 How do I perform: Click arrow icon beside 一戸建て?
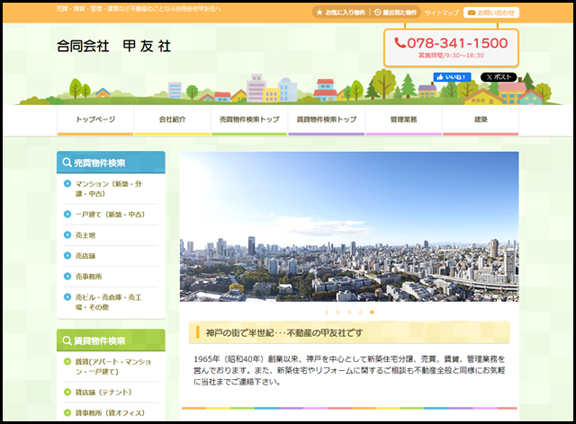67,214
